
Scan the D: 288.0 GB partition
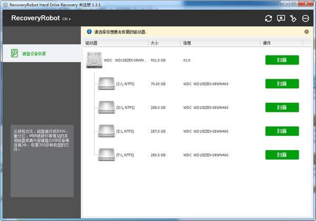click(282, 107)
